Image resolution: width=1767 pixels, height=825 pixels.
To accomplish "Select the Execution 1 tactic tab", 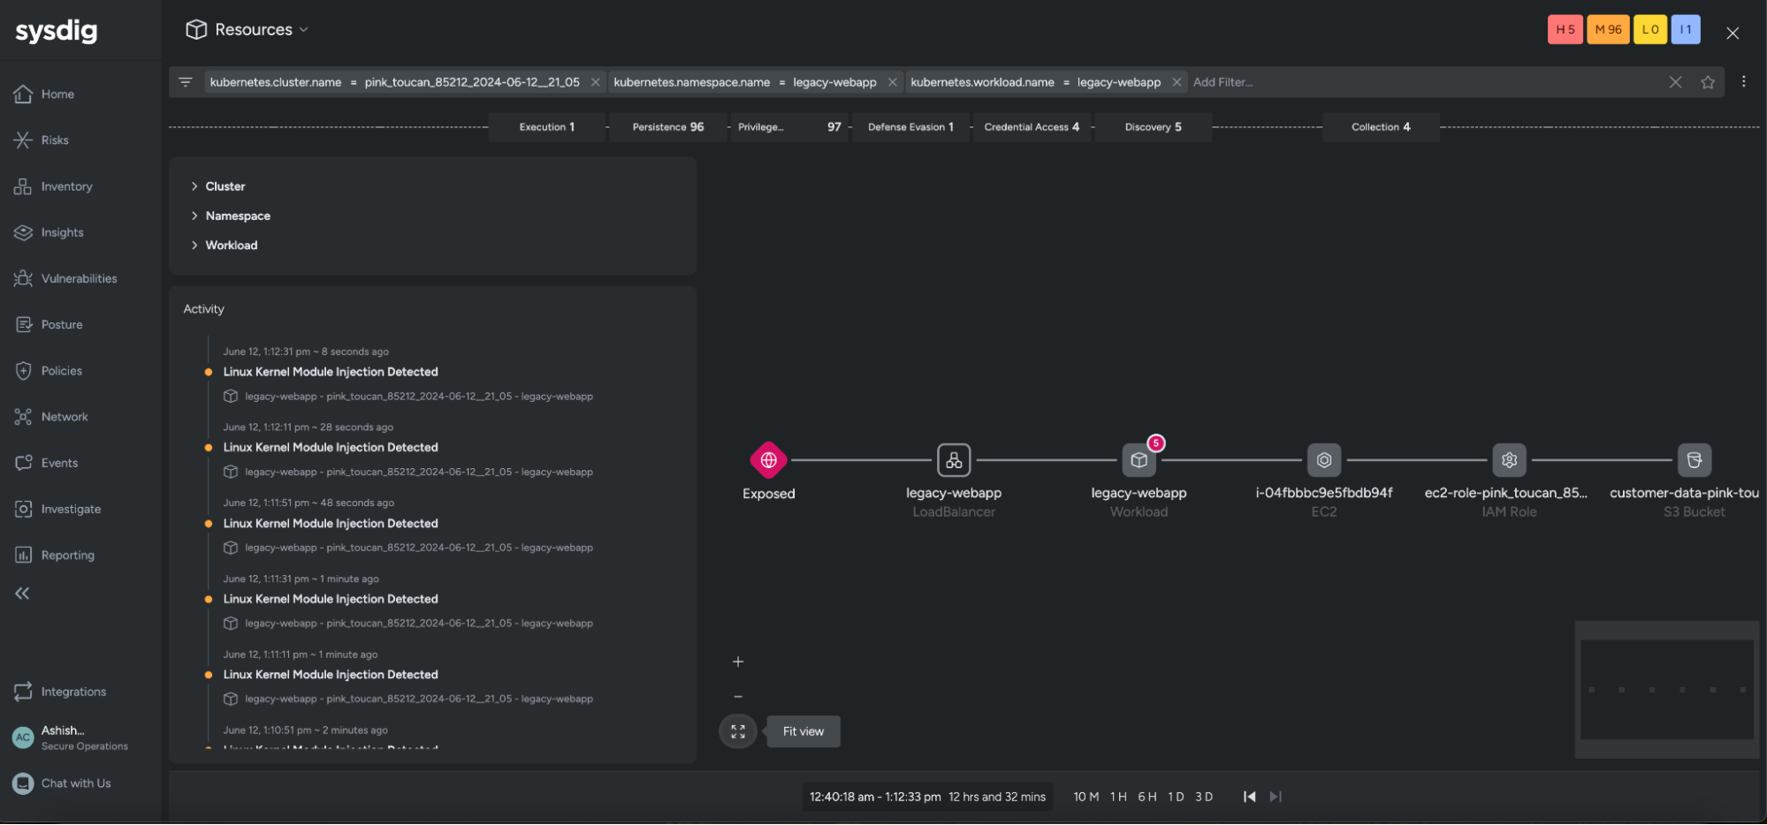I will tap(547, 127).
